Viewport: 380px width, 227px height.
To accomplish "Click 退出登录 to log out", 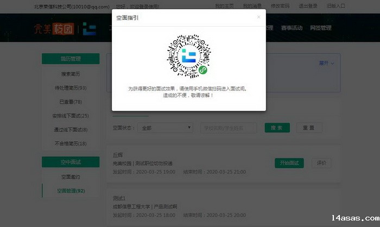I will [x=308, y=6].
